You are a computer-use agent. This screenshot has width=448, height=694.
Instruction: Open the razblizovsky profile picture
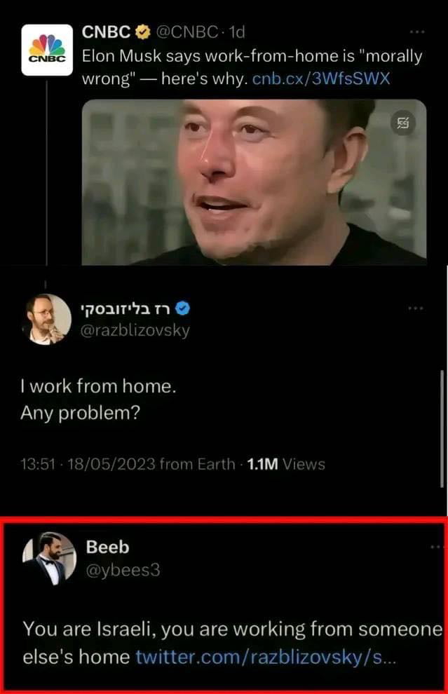tap(46, 319)
